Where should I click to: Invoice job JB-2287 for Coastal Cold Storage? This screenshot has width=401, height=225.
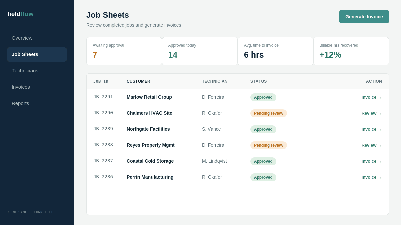pos(371,161)
